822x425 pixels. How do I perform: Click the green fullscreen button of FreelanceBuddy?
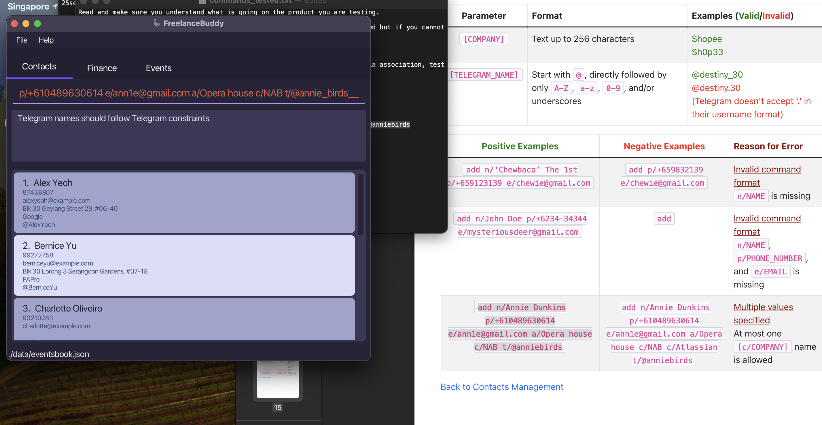[37, 24]
